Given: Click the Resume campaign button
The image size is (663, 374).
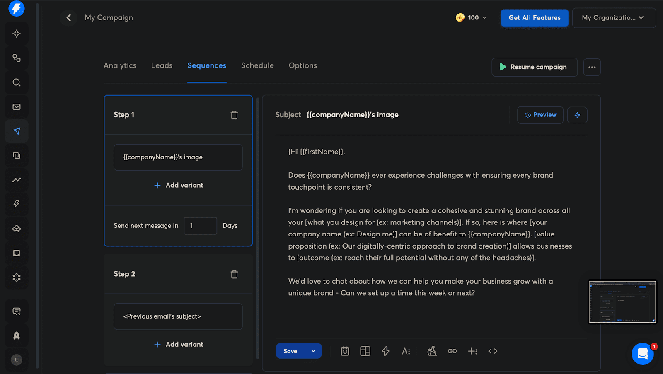Looking at the screenshot, I should click(x=534, y=67).
